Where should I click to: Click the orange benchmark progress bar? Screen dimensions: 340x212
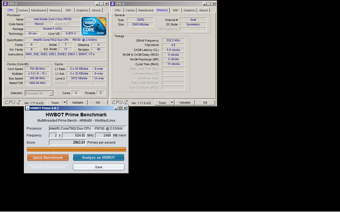click(76, 149)
